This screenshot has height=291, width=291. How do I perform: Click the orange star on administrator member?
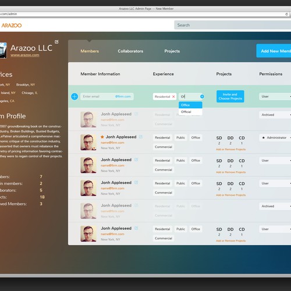[x=102, y=137]
